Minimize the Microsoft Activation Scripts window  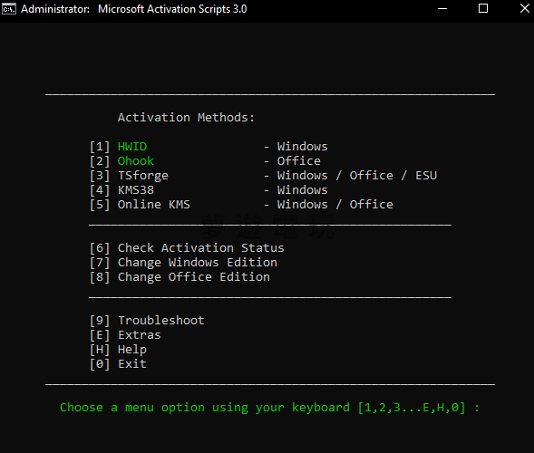coord(442,9)
